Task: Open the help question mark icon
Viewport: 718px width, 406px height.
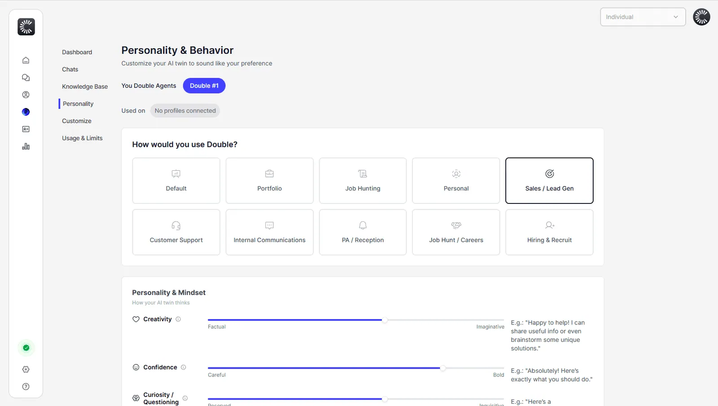Action: tap(26, 387)
